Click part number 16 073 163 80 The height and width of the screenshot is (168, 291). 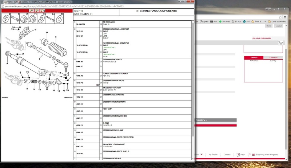pos(82,52)
